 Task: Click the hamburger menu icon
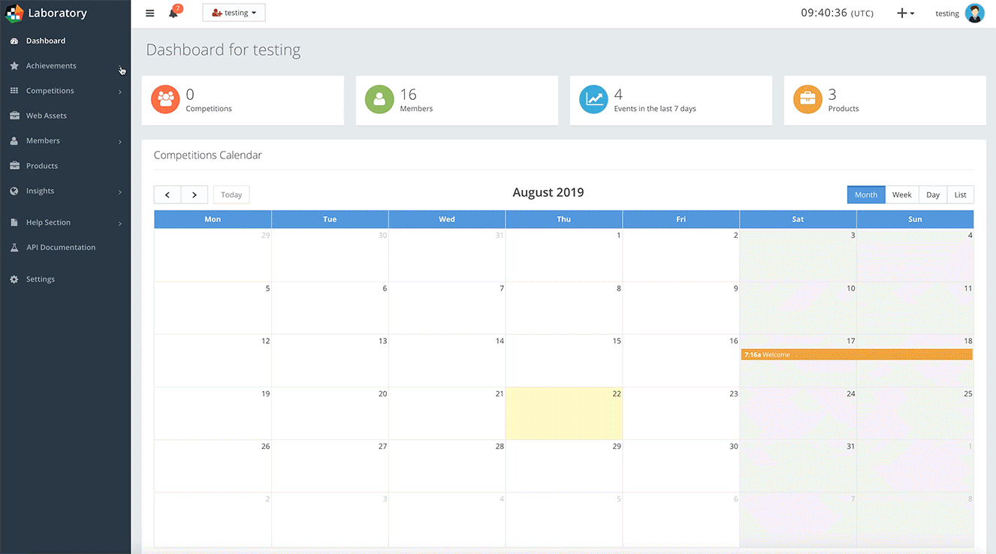point(150,14)
